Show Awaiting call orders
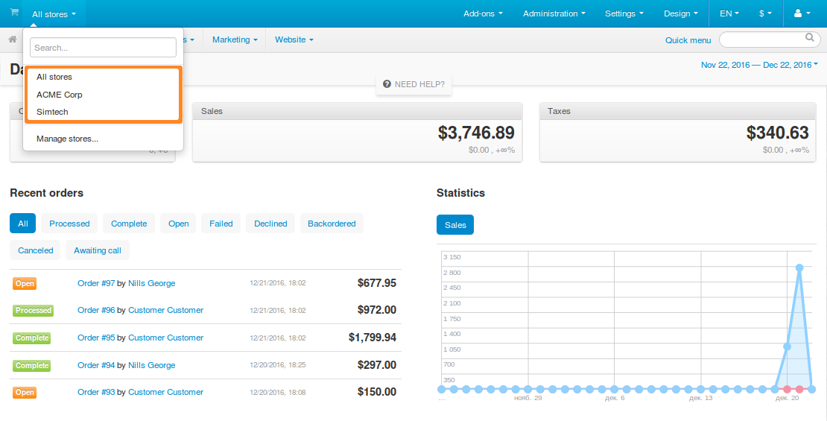 click(98, 250)
